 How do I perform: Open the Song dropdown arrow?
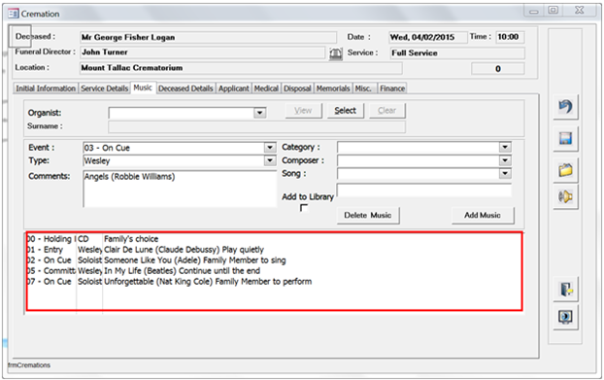505,173
